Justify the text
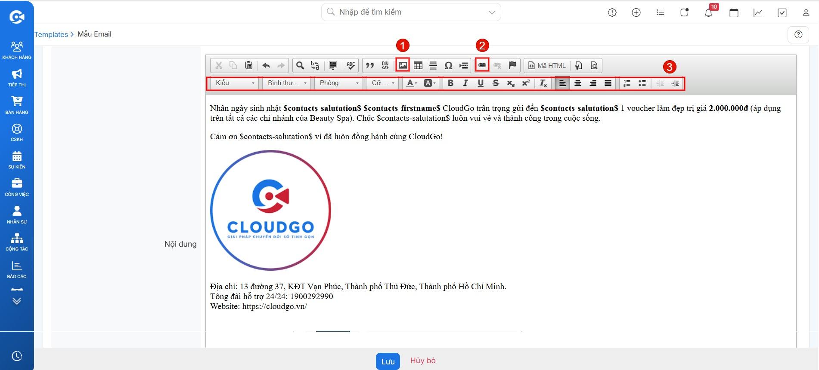The width and height of the screenshot is (819, 370). point(608,83)
